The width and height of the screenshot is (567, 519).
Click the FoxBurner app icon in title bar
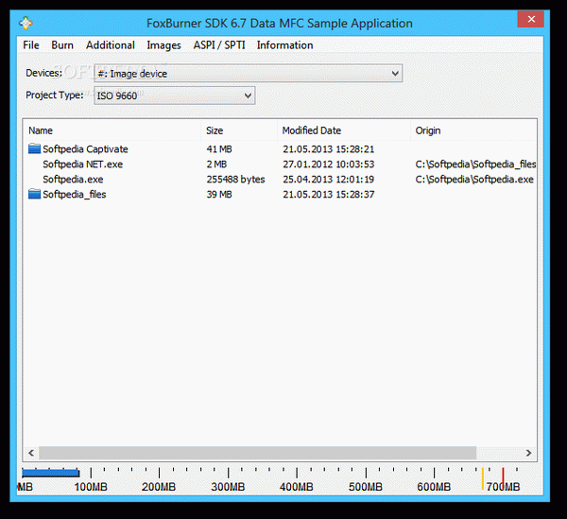[x=26, y=23]
